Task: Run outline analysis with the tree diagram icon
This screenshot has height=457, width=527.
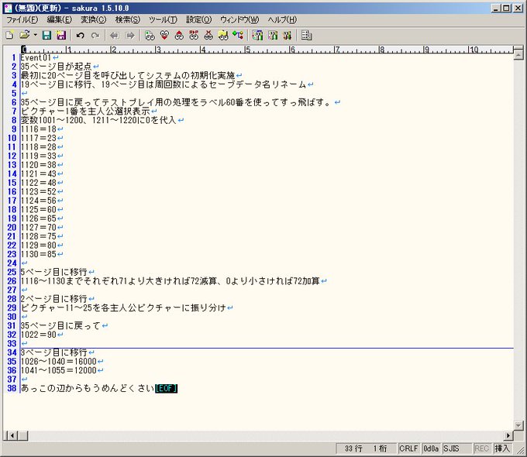Action: click(x=238, y=35)
